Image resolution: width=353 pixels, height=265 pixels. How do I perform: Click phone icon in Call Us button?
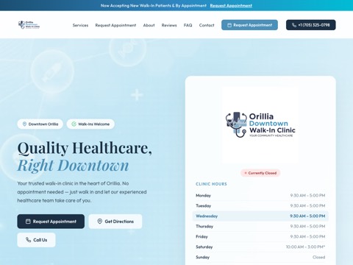click(x=29, y=240)
